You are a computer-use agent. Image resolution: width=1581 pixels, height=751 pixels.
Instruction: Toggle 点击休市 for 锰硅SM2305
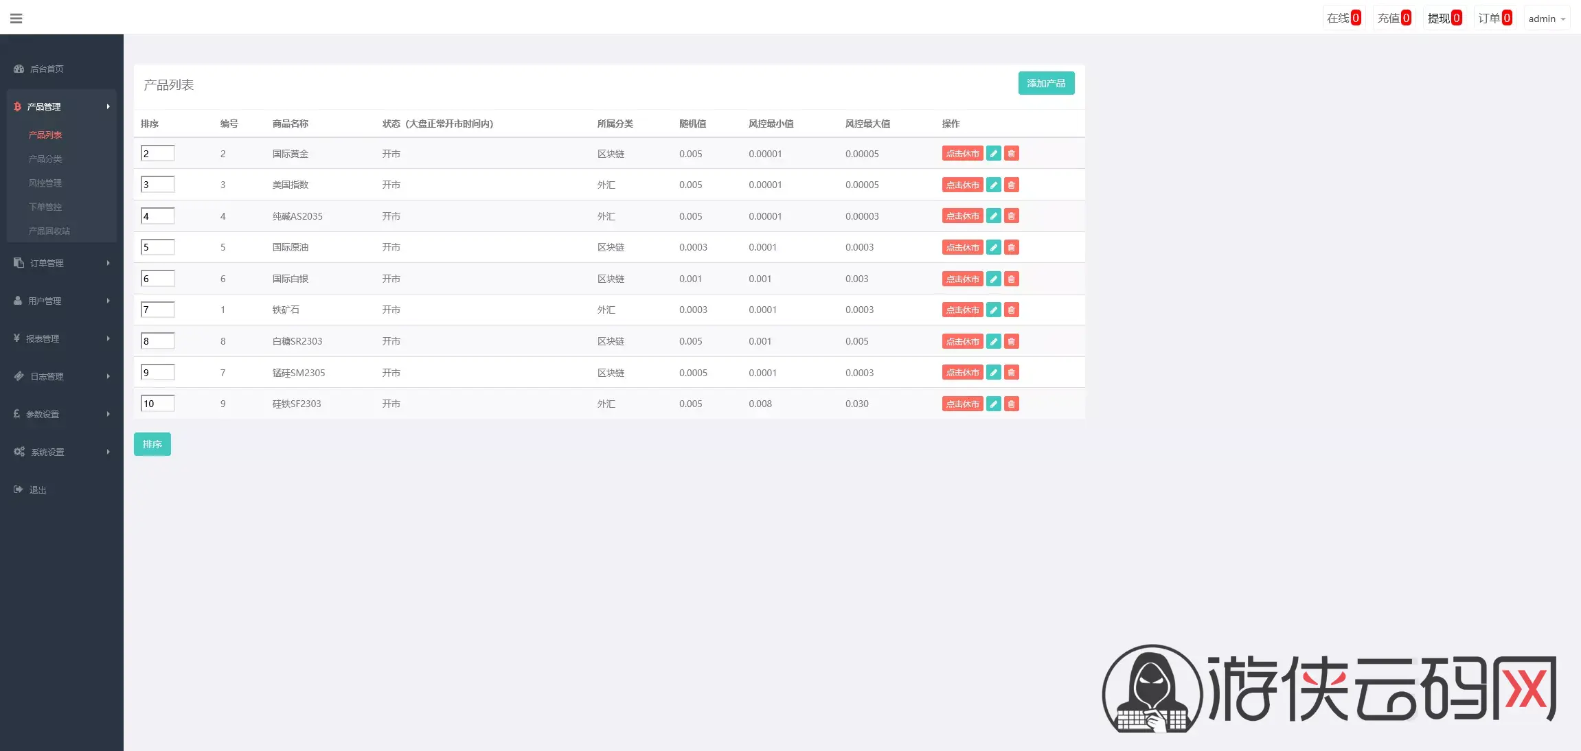point(962,372)
